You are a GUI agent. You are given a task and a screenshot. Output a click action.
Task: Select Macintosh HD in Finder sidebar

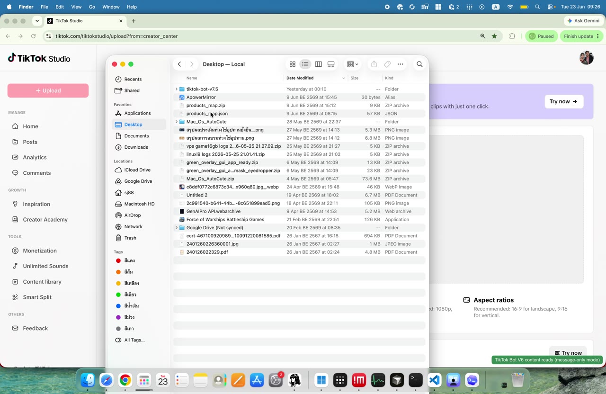click(139, 204)
